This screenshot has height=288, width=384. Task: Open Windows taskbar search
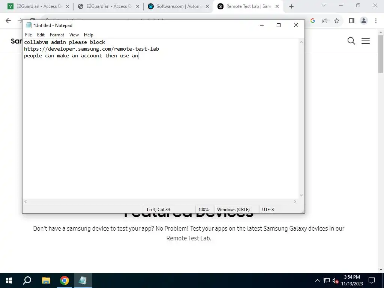[x=27, y=280]
